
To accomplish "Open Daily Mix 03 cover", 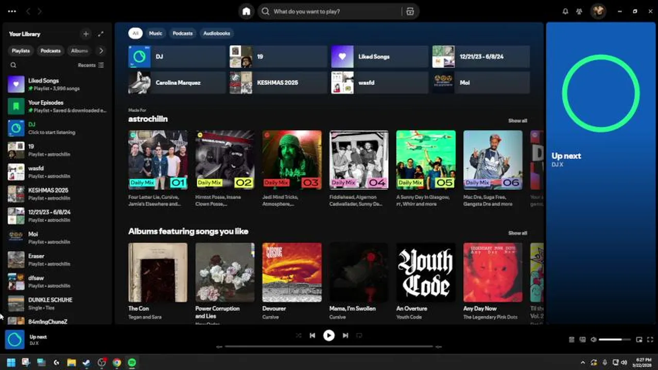I will [x=292, y=160].
